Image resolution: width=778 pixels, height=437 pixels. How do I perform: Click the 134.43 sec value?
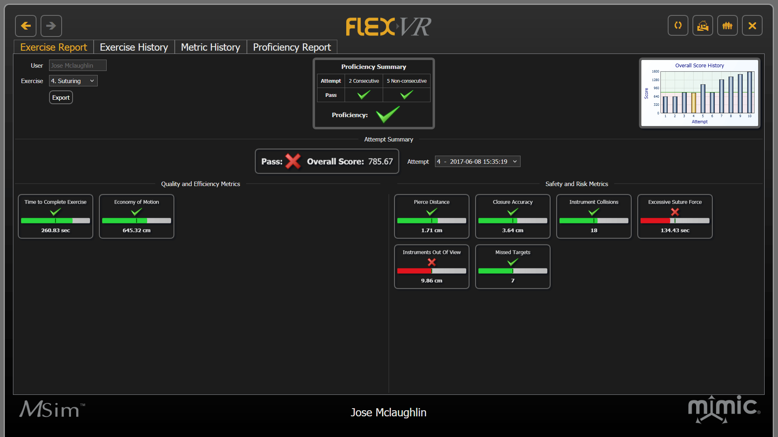pos(675,230)
